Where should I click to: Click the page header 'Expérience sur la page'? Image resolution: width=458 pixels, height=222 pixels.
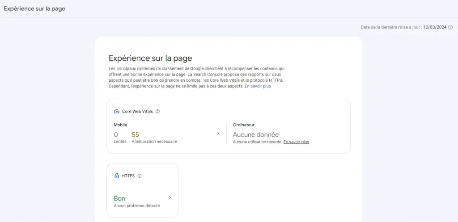click(34, 9)
